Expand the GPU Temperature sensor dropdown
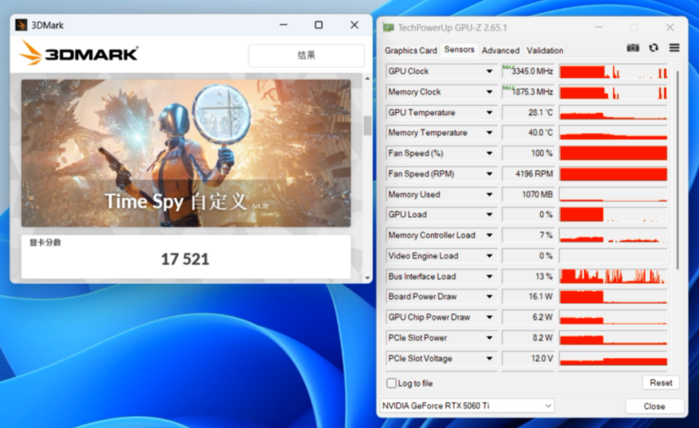Screen dimensions: 699x428 [489, 112]
